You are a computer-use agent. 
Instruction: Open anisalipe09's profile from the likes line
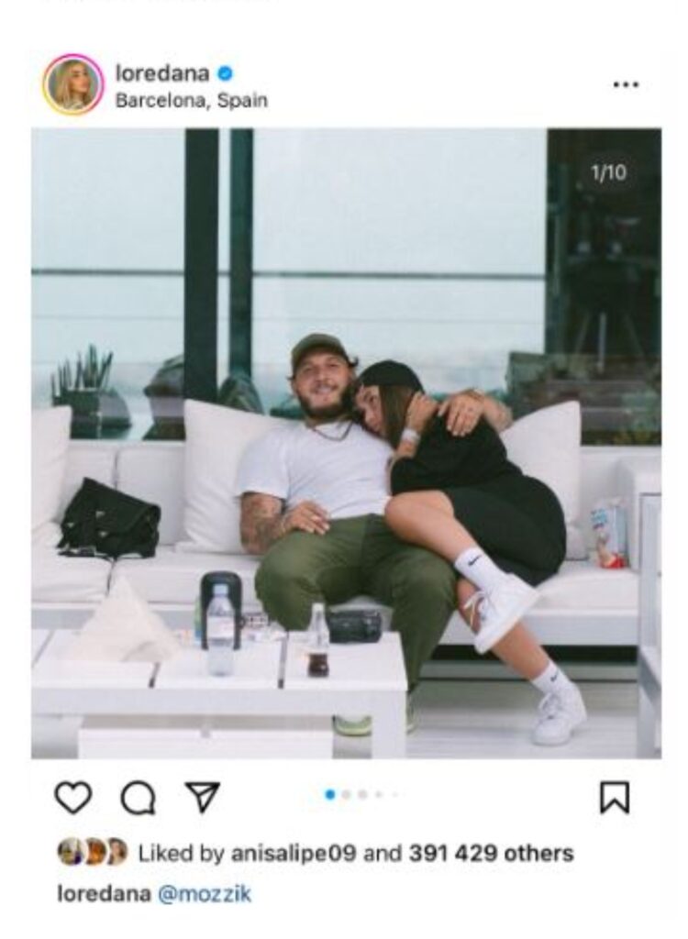(294, 853)
